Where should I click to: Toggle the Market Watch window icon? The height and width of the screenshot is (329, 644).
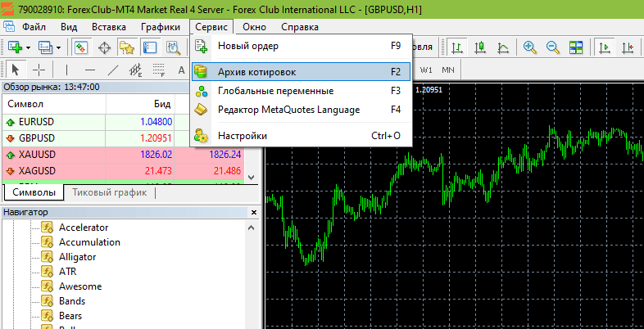tap(80, 48)
